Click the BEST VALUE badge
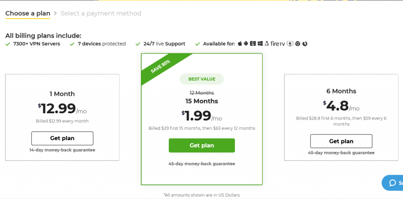Image resolution: width=403 pixels, height=199 pixels. [202, 79]
